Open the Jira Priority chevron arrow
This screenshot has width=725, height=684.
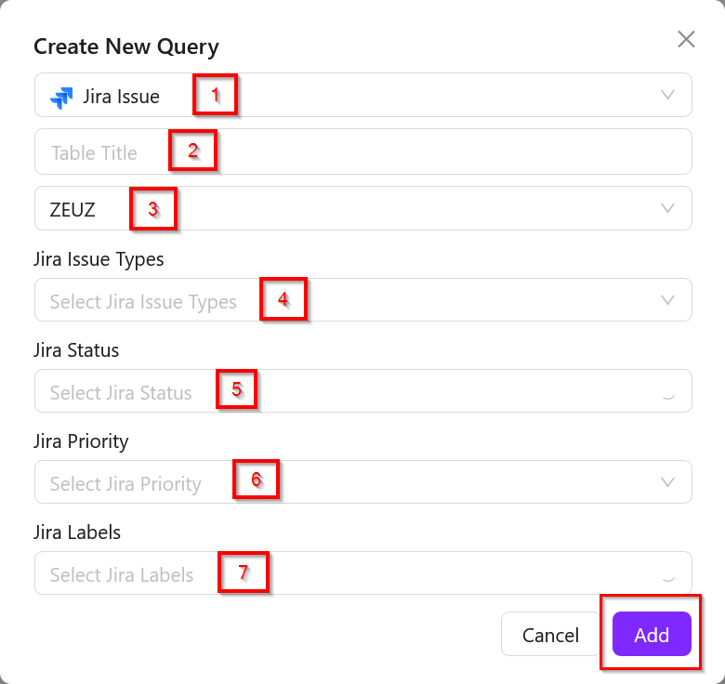(667, 482)
